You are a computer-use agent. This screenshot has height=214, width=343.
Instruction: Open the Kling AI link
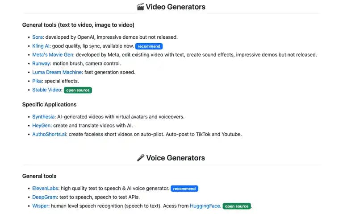point(41,46)
